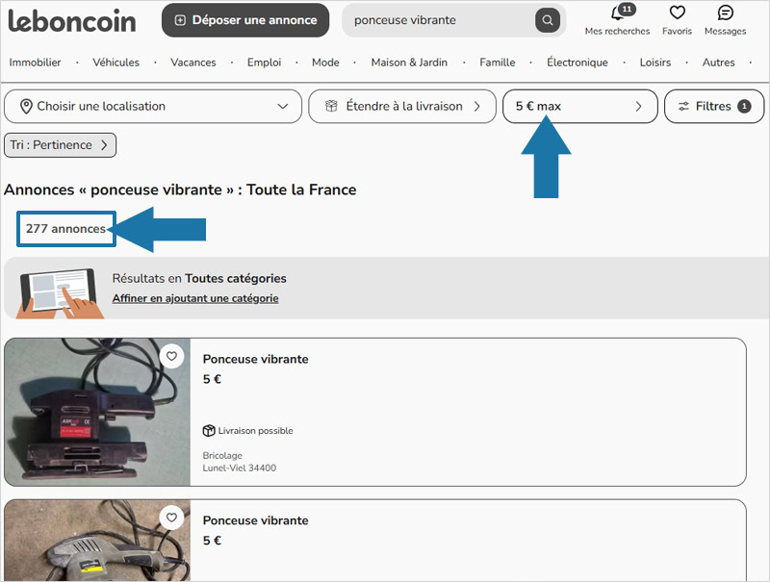This screenshot has width=770, height=582.
Task: Click the first listing sander photo
Action: click(x=97, y=412)
